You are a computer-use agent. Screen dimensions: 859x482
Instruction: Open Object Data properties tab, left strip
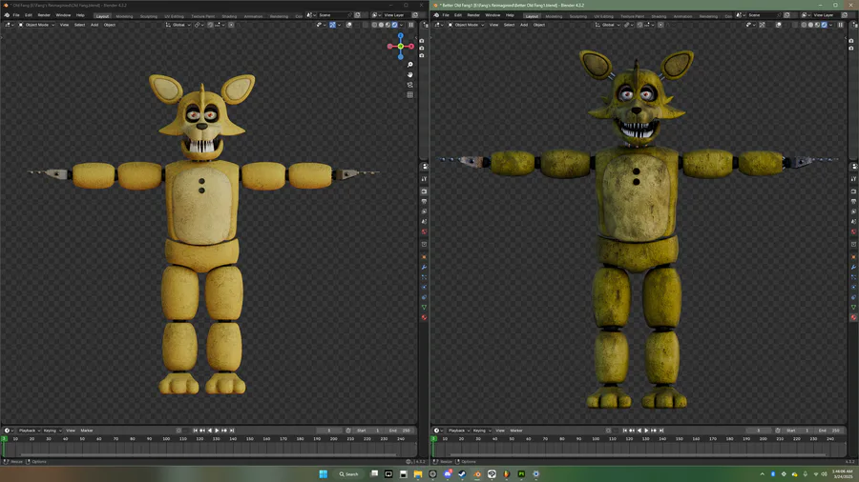pyautogui.click(x=424, y=307)
